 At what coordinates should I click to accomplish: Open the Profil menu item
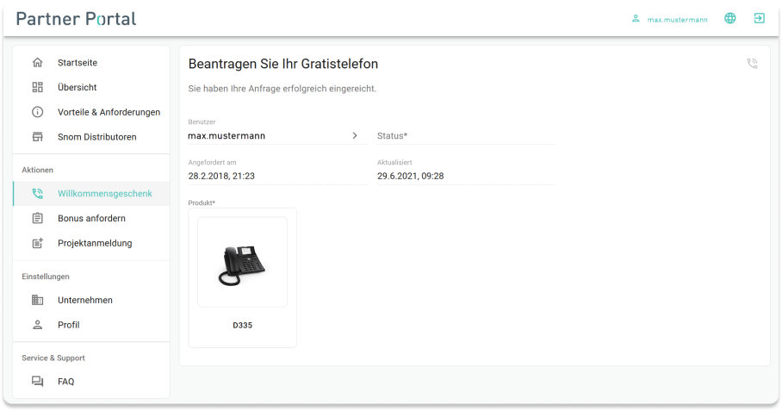[69, 325]
